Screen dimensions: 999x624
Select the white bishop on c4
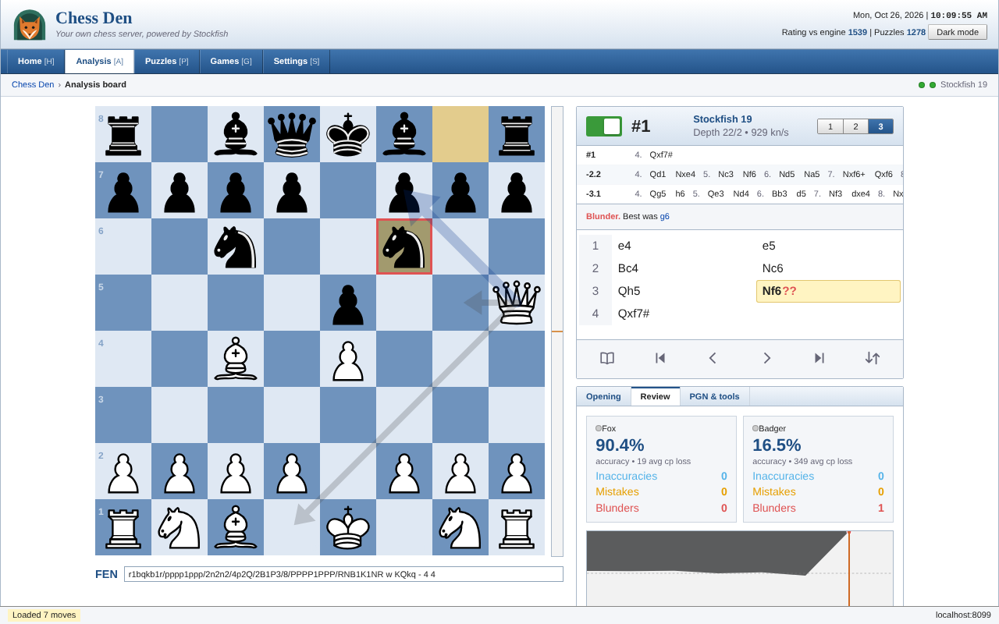[x=236, y=359]
